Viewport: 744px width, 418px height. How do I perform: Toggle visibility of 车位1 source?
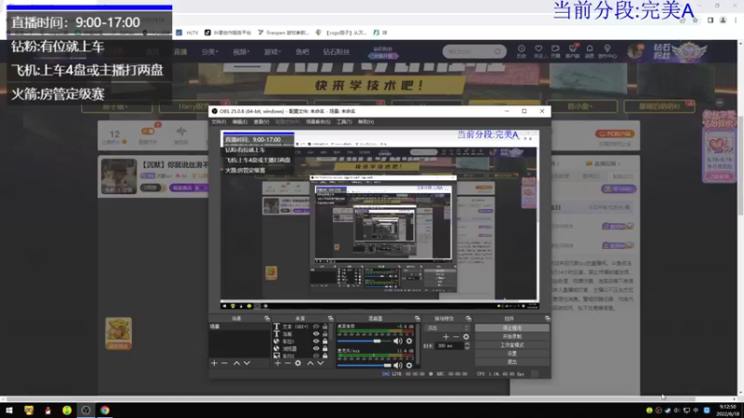click(316, 341)
